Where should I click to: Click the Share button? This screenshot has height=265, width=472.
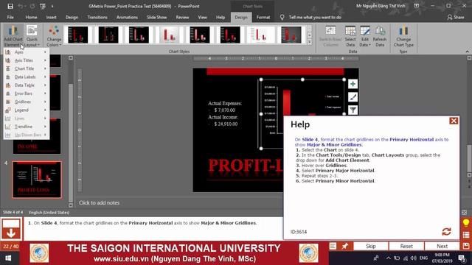click(456, 18)
